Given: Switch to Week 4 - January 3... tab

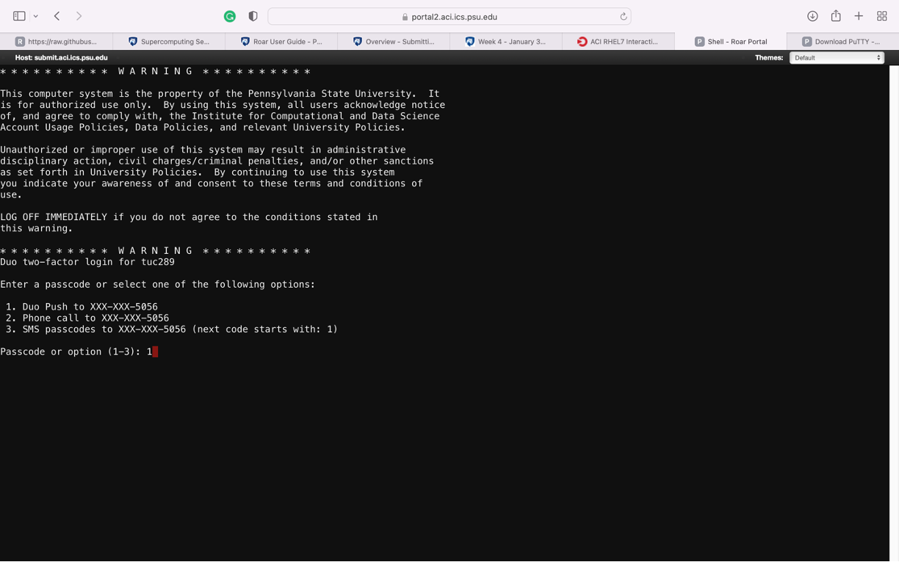Looking at the screenshot, I should click(506, 42).
